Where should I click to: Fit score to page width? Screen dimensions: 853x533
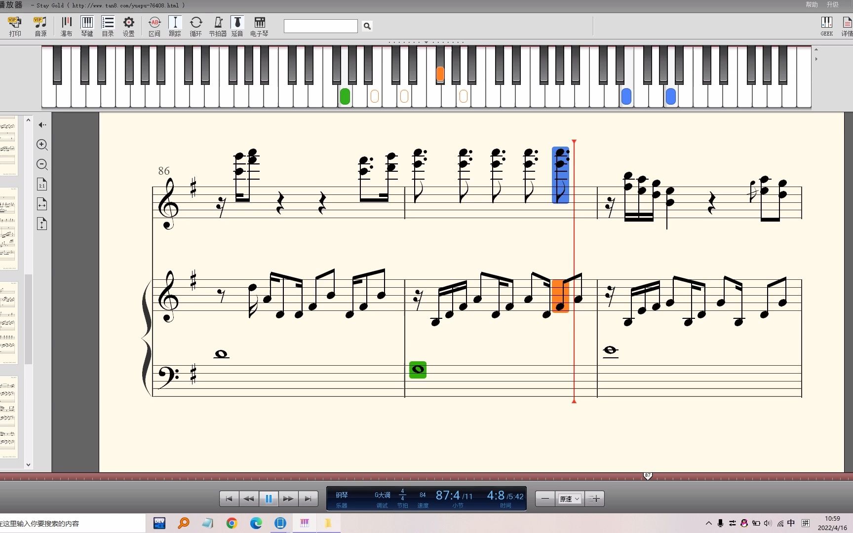pos(42,204)
